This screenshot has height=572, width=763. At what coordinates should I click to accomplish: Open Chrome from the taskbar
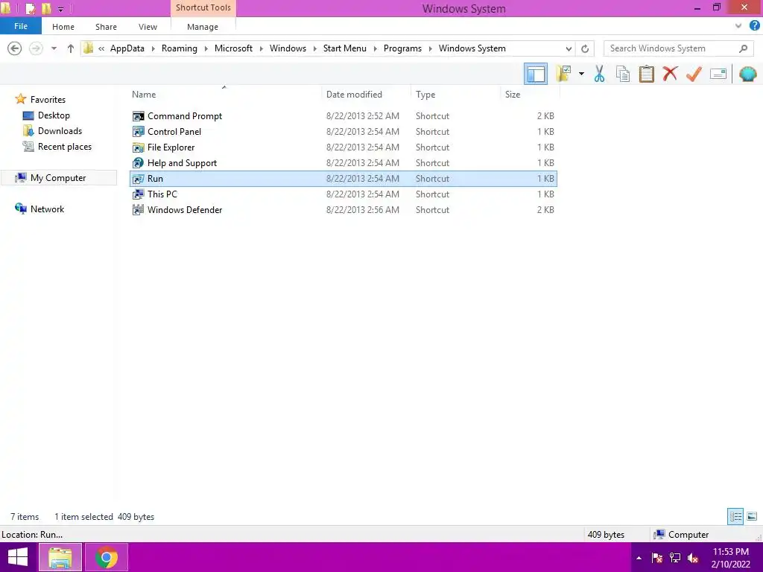pos(107,557)
